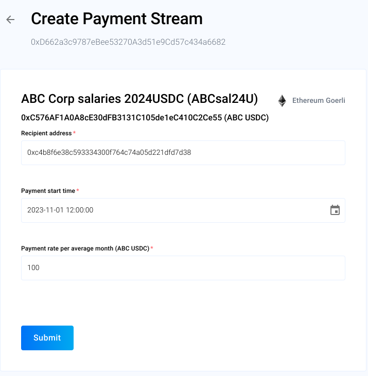
Task: Click the Payment rate per average month label
Action: click(85, 248)
